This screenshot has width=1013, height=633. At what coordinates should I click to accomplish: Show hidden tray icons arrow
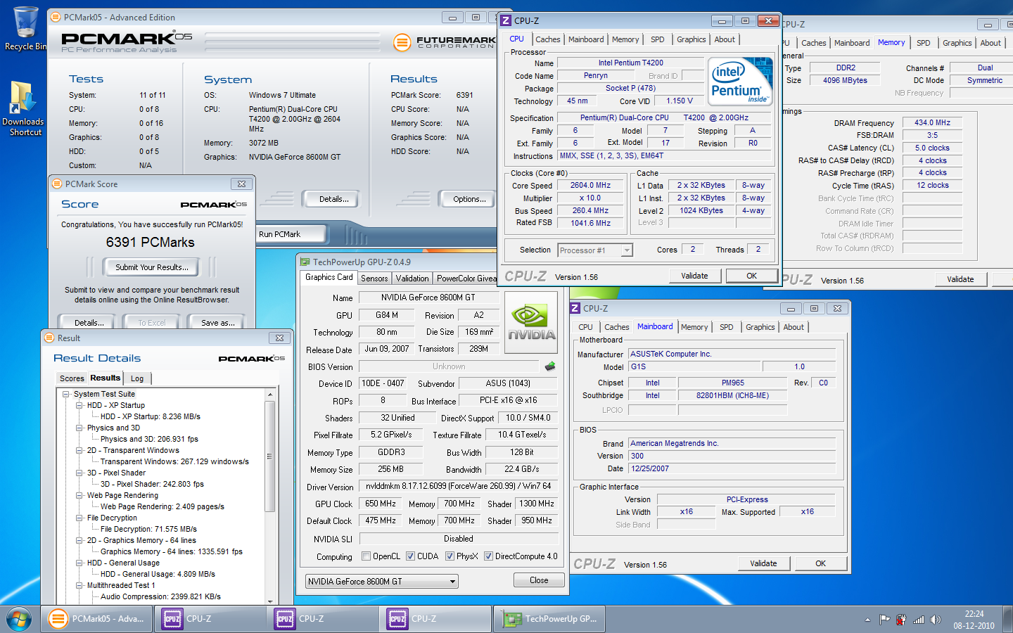(867, 620)
